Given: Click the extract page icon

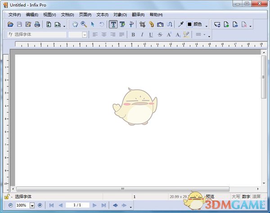Looking at the screenshot, I should click(235, 24).
